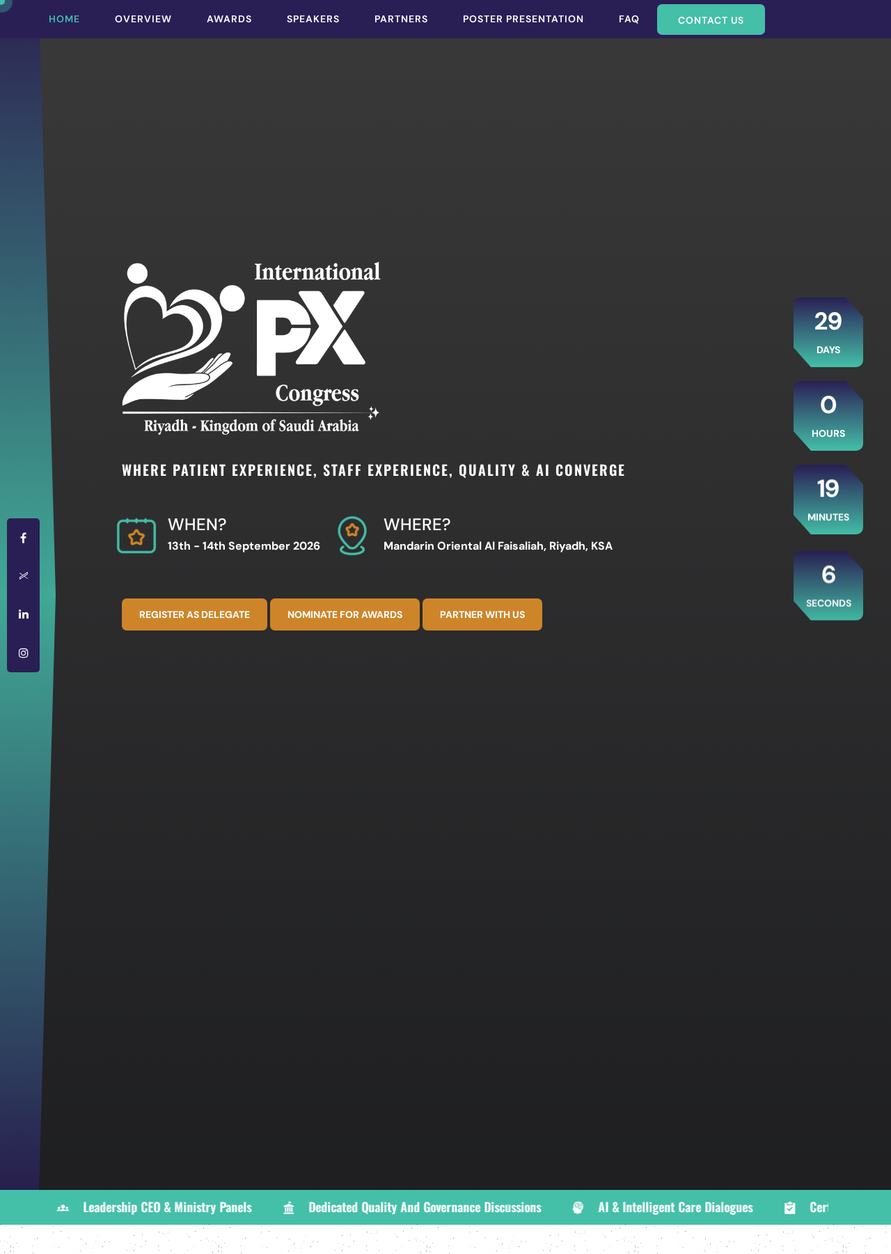891x1254 pixels.
Task: Click the calendar icon beside WHEN?
Action: click(136, 536)
